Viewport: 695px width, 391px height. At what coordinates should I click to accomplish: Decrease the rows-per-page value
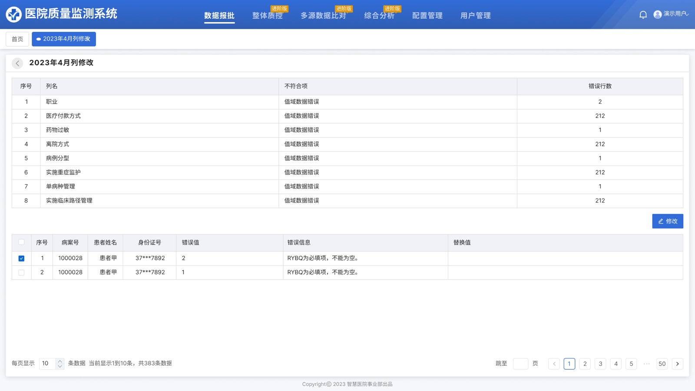[x=60, y=366]
